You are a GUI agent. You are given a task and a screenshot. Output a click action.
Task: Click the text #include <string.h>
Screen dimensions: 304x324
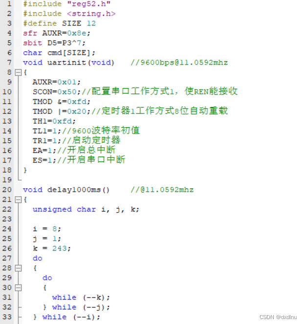click(x=69, y=14)
